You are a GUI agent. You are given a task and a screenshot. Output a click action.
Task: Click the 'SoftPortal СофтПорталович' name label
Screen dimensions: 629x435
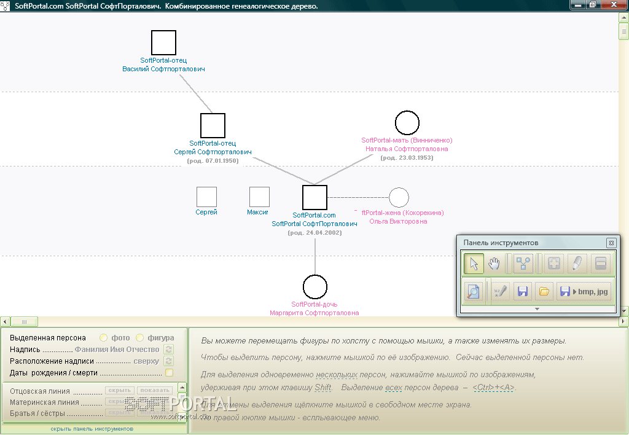(314, 224)
